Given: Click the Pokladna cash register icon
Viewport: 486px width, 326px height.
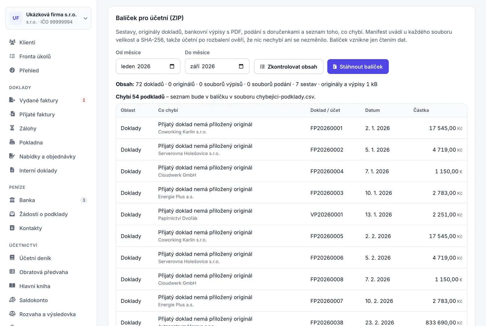Looking at the screenshot, I should 12,142.
